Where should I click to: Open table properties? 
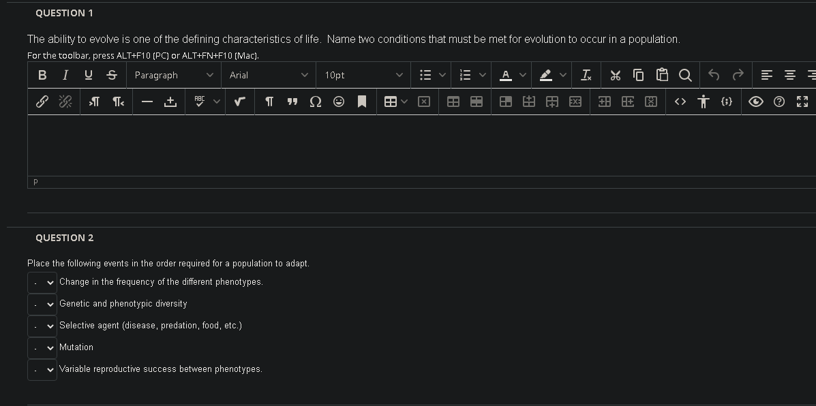coord(453,102)
